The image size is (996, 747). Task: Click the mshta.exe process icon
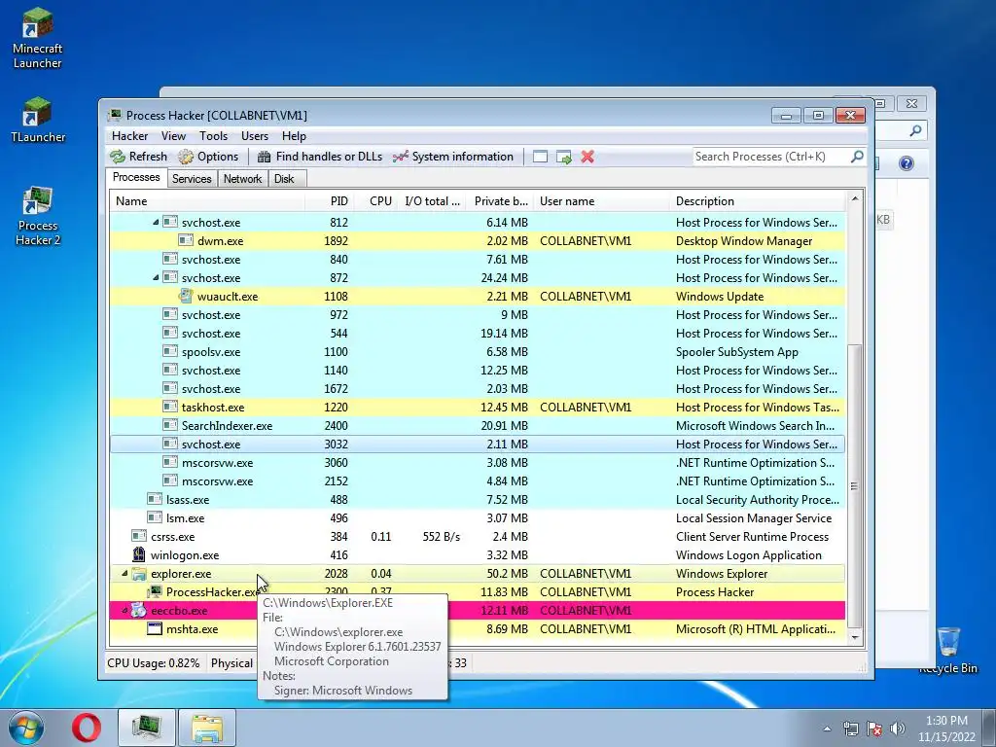tap(155, 629)
